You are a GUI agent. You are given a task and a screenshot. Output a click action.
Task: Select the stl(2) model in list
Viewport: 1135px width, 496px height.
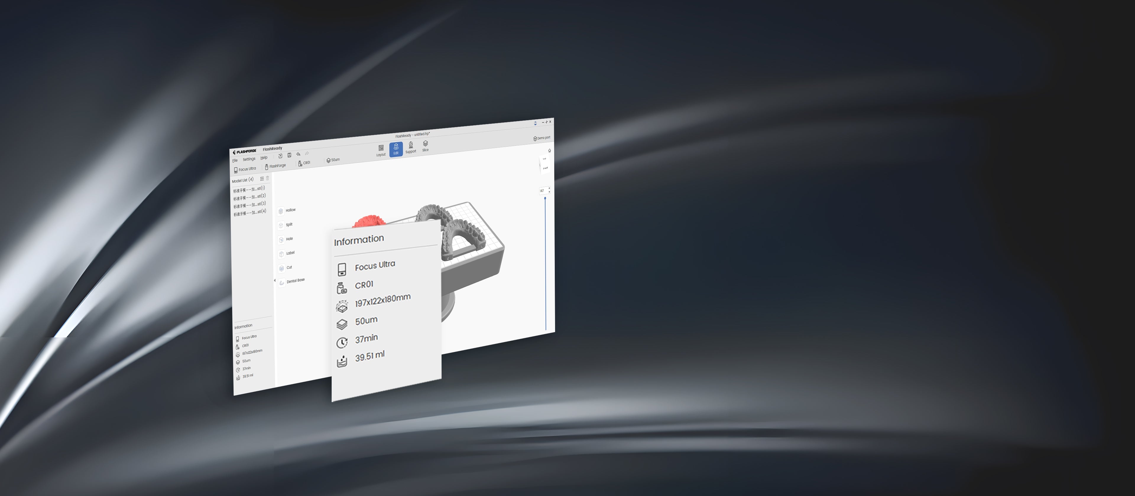tap(249, 197)
